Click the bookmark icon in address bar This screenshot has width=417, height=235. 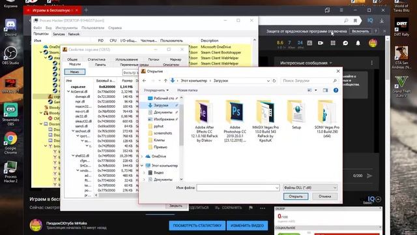355,21
